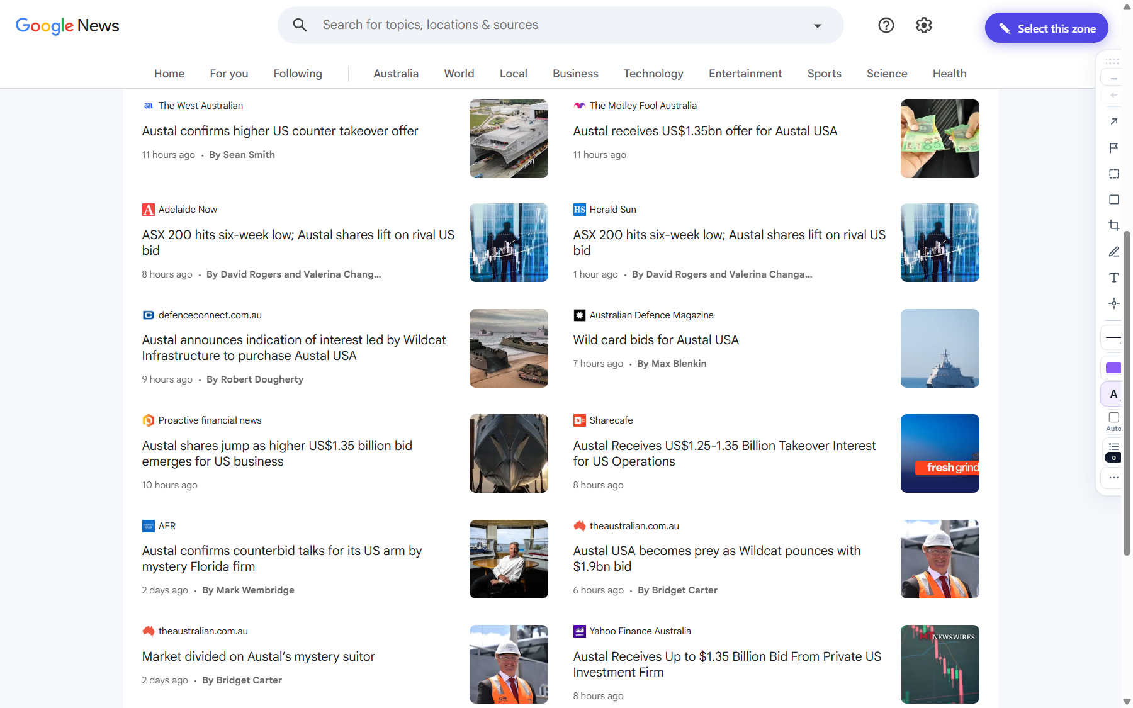The image size is (1133, 708).
Task: Open the World news section
Action: click(459, 74)
